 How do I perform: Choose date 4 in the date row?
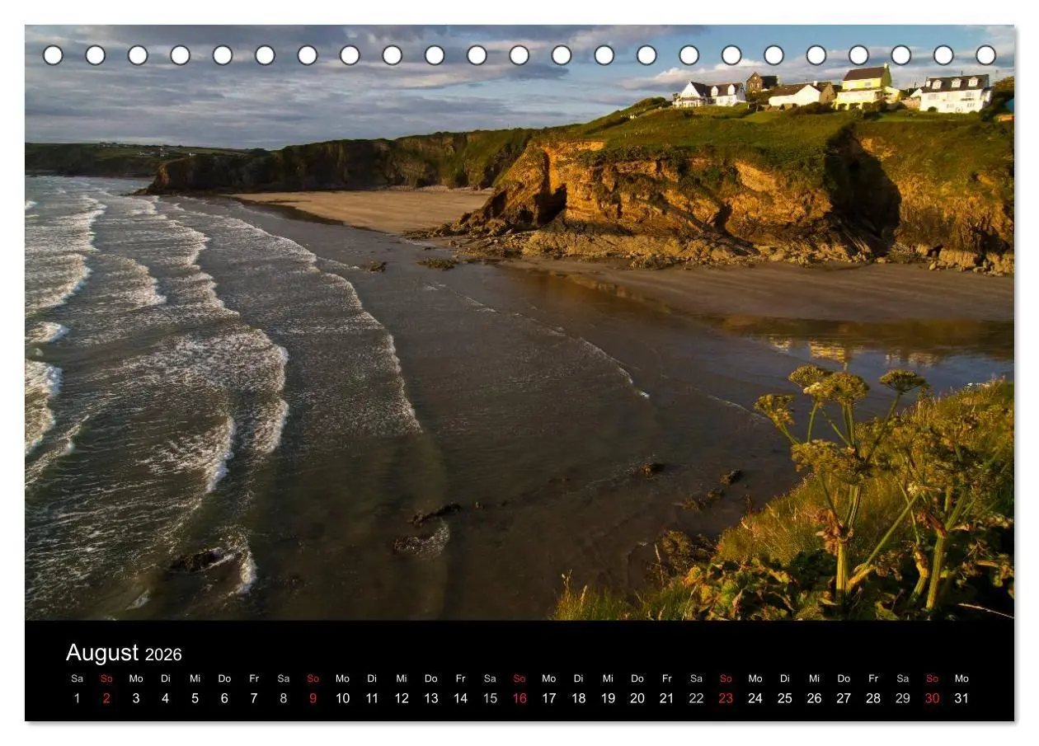click(166, 698)
